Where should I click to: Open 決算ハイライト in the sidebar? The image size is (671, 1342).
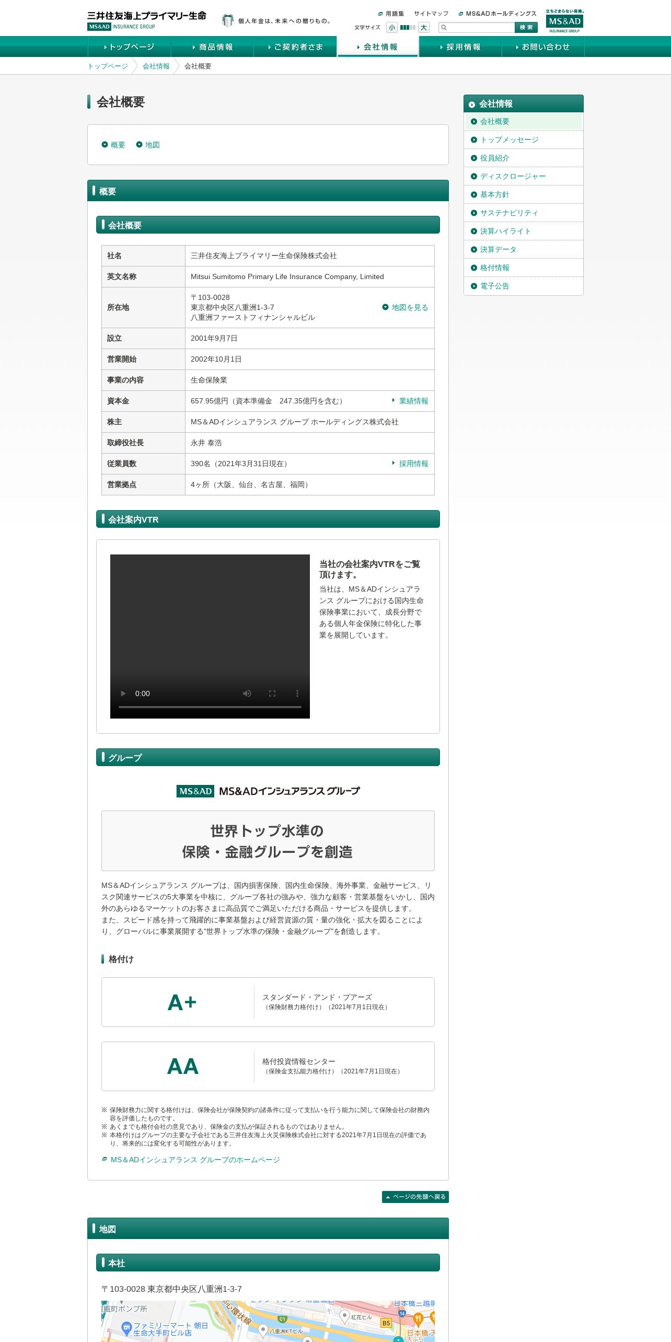(524, 231)
